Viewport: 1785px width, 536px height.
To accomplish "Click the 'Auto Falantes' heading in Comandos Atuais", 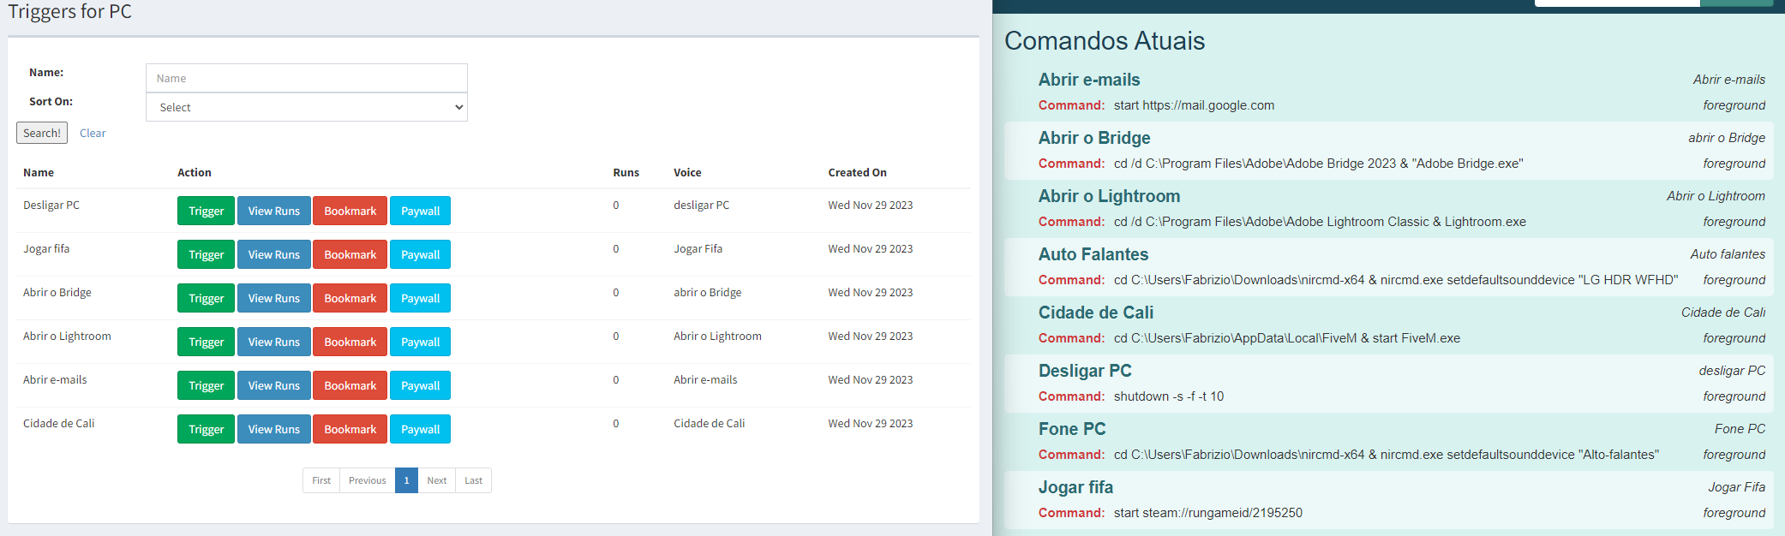I will (x=1093, y=254).
